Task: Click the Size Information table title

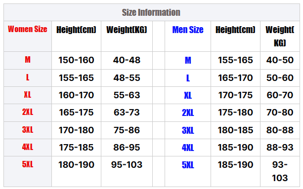Action: [x=151, y=12]
